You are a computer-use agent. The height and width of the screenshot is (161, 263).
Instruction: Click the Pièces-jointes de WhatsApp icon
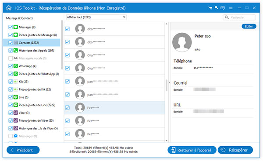coord(16,74)
